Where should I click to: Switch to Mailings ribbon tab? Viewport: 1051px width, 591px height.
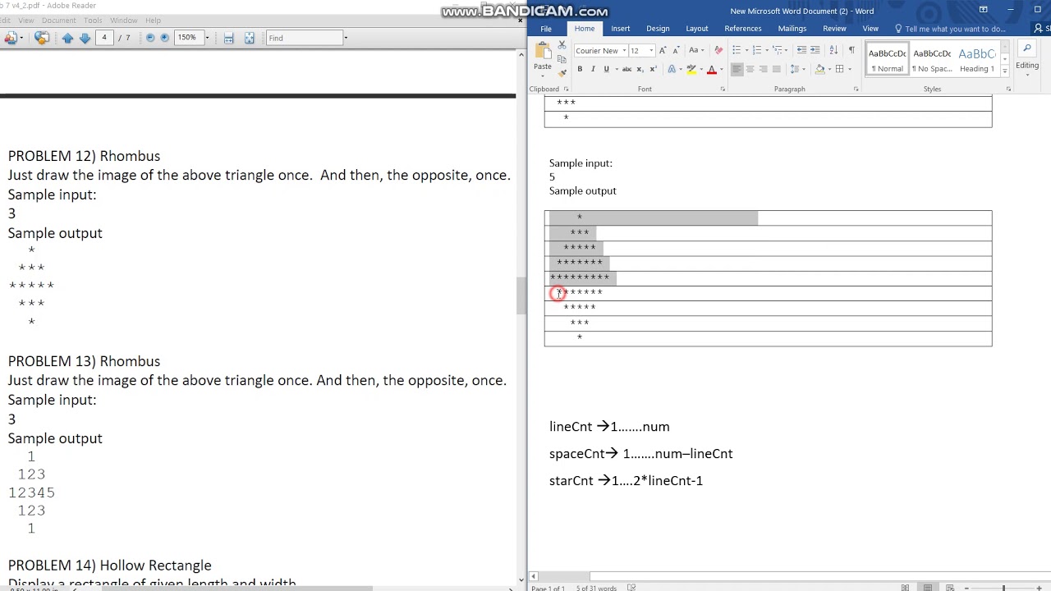[x=792, y=29]
